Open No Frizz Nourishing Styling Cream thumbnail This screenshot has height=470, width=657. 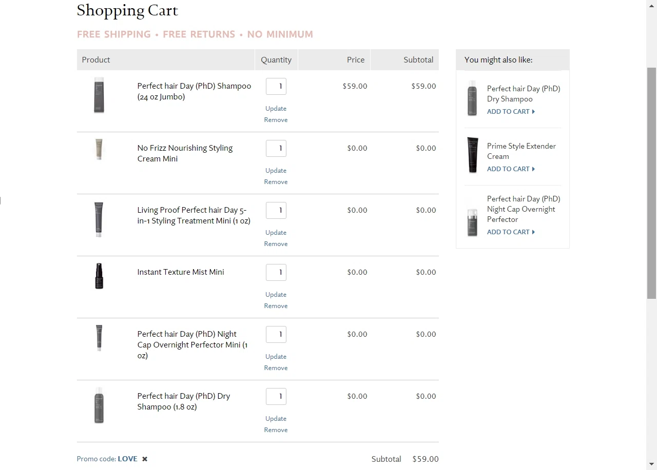(x=99, y=149)
